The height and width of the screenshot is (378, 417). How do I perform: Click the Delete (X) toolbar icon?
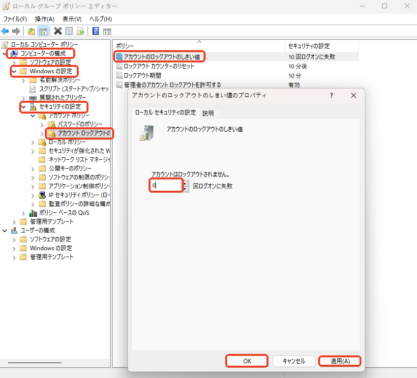coord(58,31)
